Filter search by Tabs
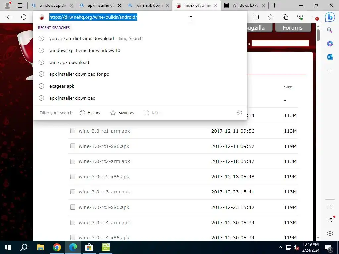The image size is (339, 254). [152, 113]
